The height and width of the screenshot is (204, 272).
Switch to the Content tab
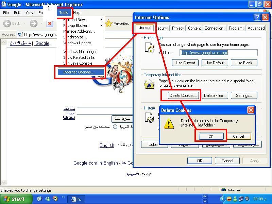[x=194, y=28]
